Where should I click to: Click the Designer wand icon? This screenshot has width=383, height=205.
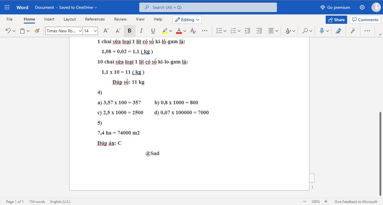coord(353,31)
